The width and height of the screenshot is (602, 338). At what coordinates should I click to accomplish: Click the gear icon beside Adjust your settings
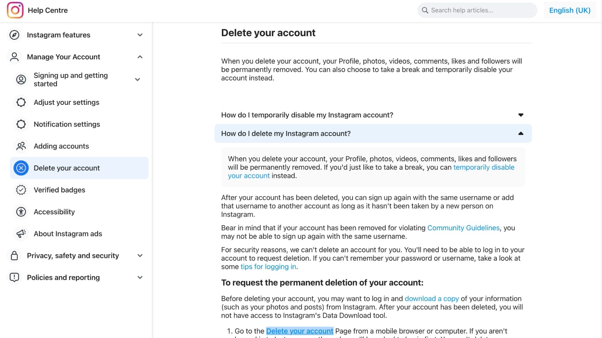pos(21,102)
